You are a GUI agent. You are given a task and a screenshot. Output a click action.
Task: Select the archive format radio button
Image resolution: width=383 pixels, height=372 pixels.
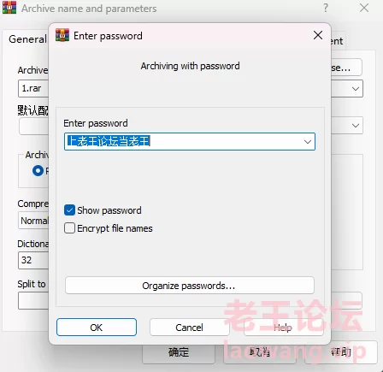point(38,171)
